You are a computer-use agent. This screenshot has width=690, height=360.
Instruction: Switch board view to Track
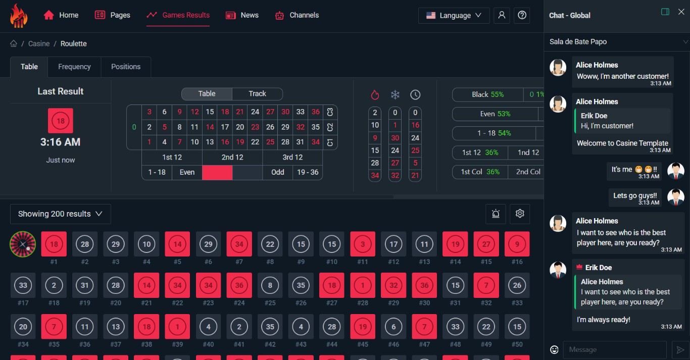[257, 93]
